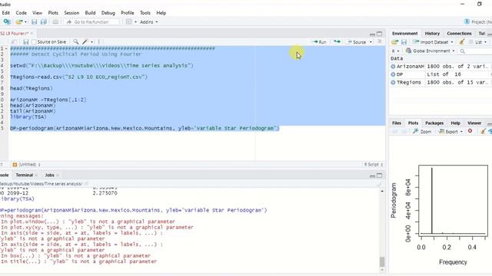Expand the DP list object

[393, 74]
